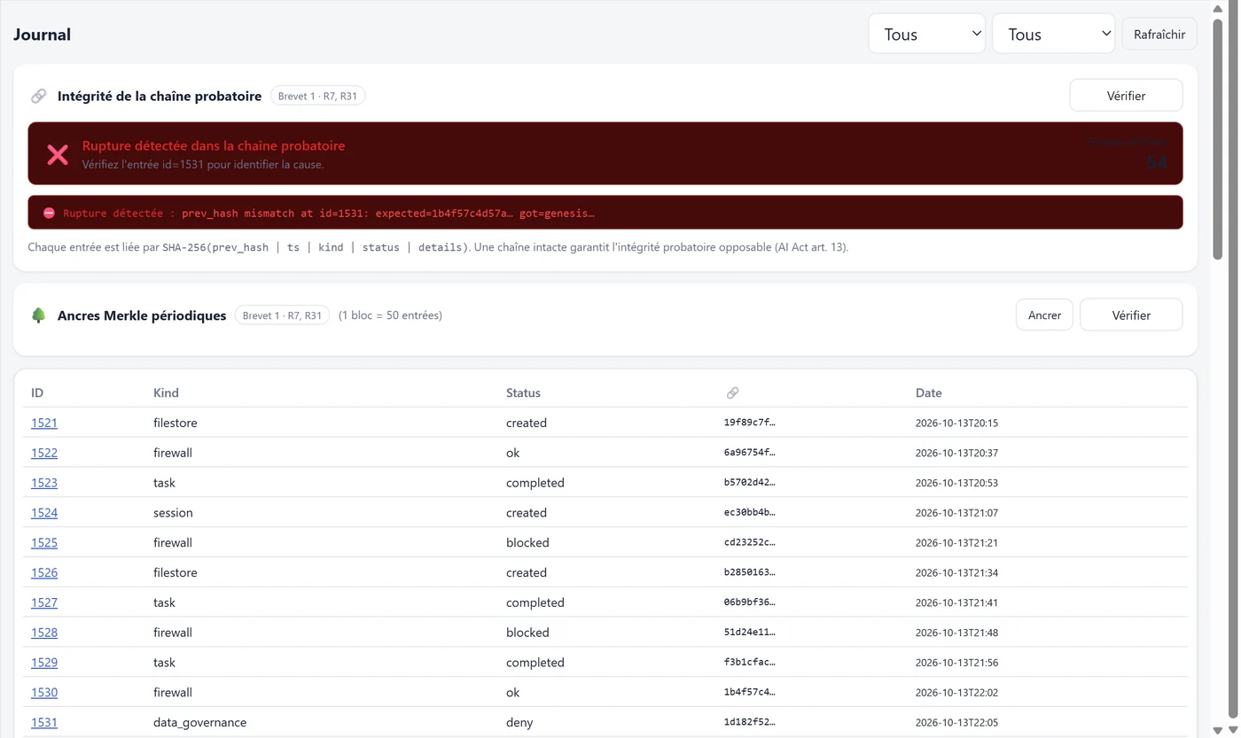Click the hash 1b4f57c4… in row 1530
This screenshot has height=738, width=1241.
point(750,693)
